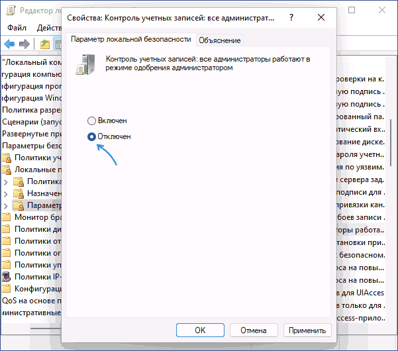The image size is (398, 351).
Task: Close the editor window behind dialog
Action: tap(382, 10)
